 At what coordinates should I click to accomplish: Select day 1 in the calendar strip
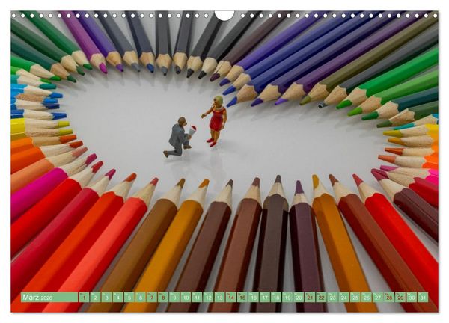pos(84,298)
